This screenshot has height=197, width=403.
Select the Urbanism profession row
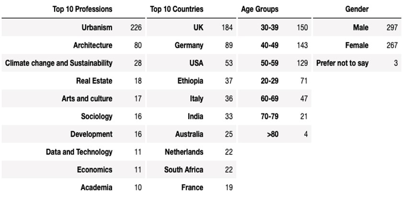pyautogui.click(x=97, y=27)
